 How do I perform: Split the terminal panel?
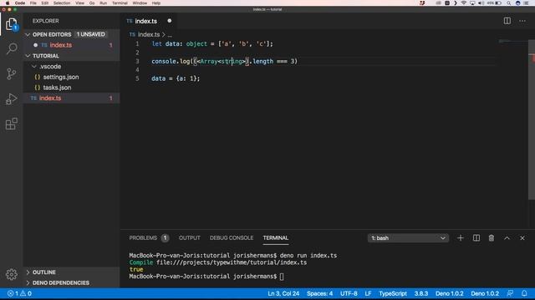click(x=476, y=238)
